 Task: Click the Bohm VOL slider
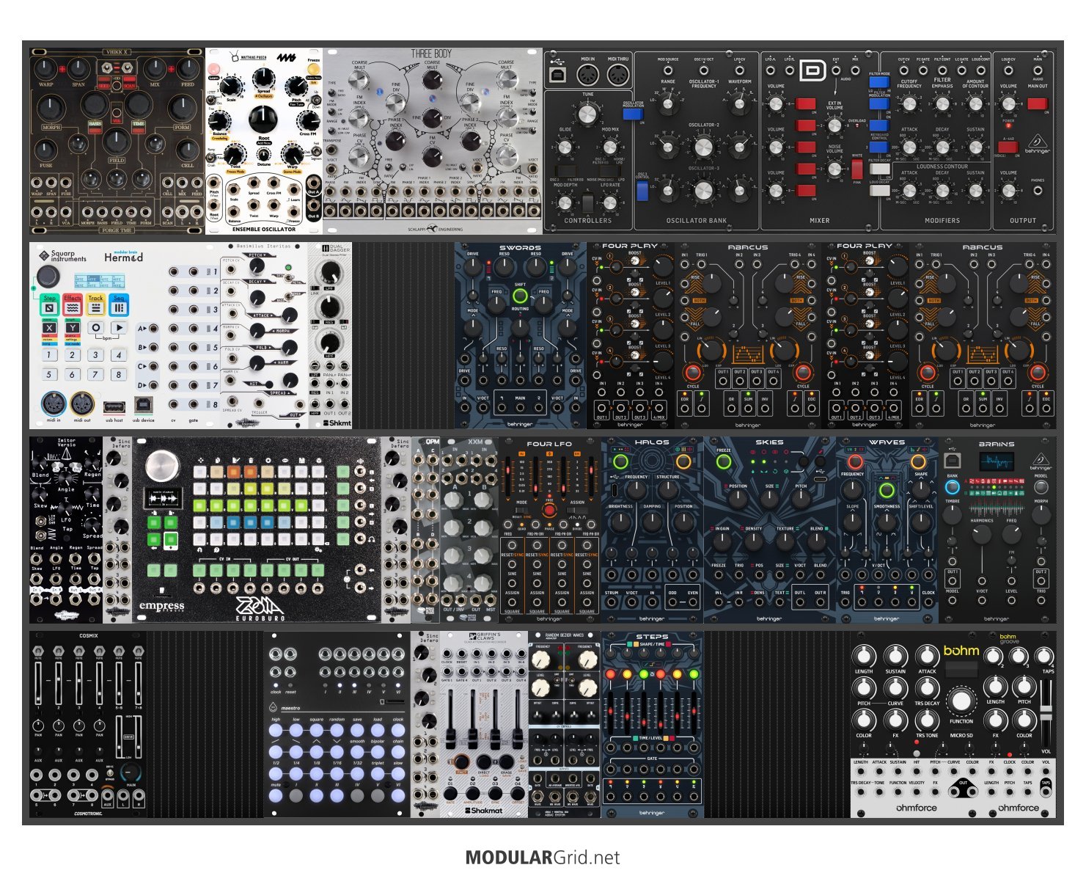pos(1046,713)
